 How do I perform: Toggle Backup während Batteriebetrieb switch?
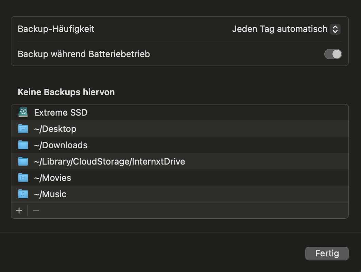click(333, 54)
